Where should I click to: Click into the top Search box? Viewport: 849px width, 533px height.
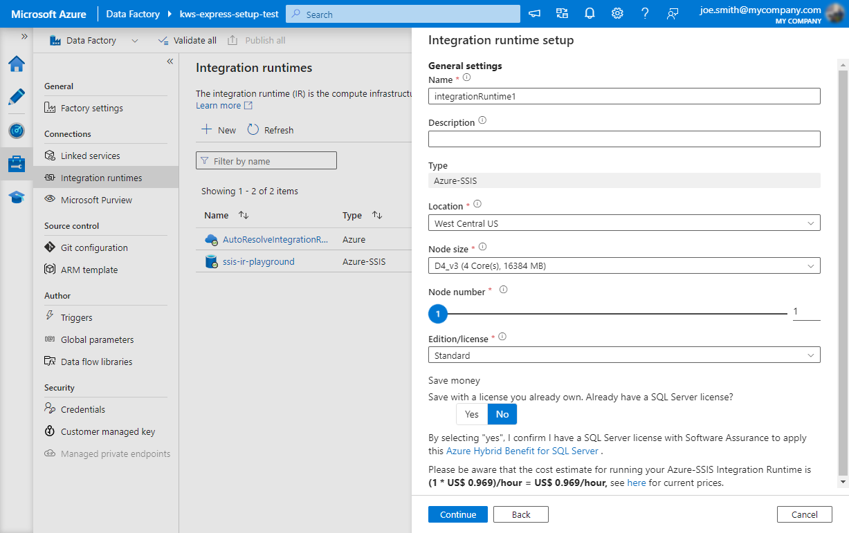click(x=403, y=14)
